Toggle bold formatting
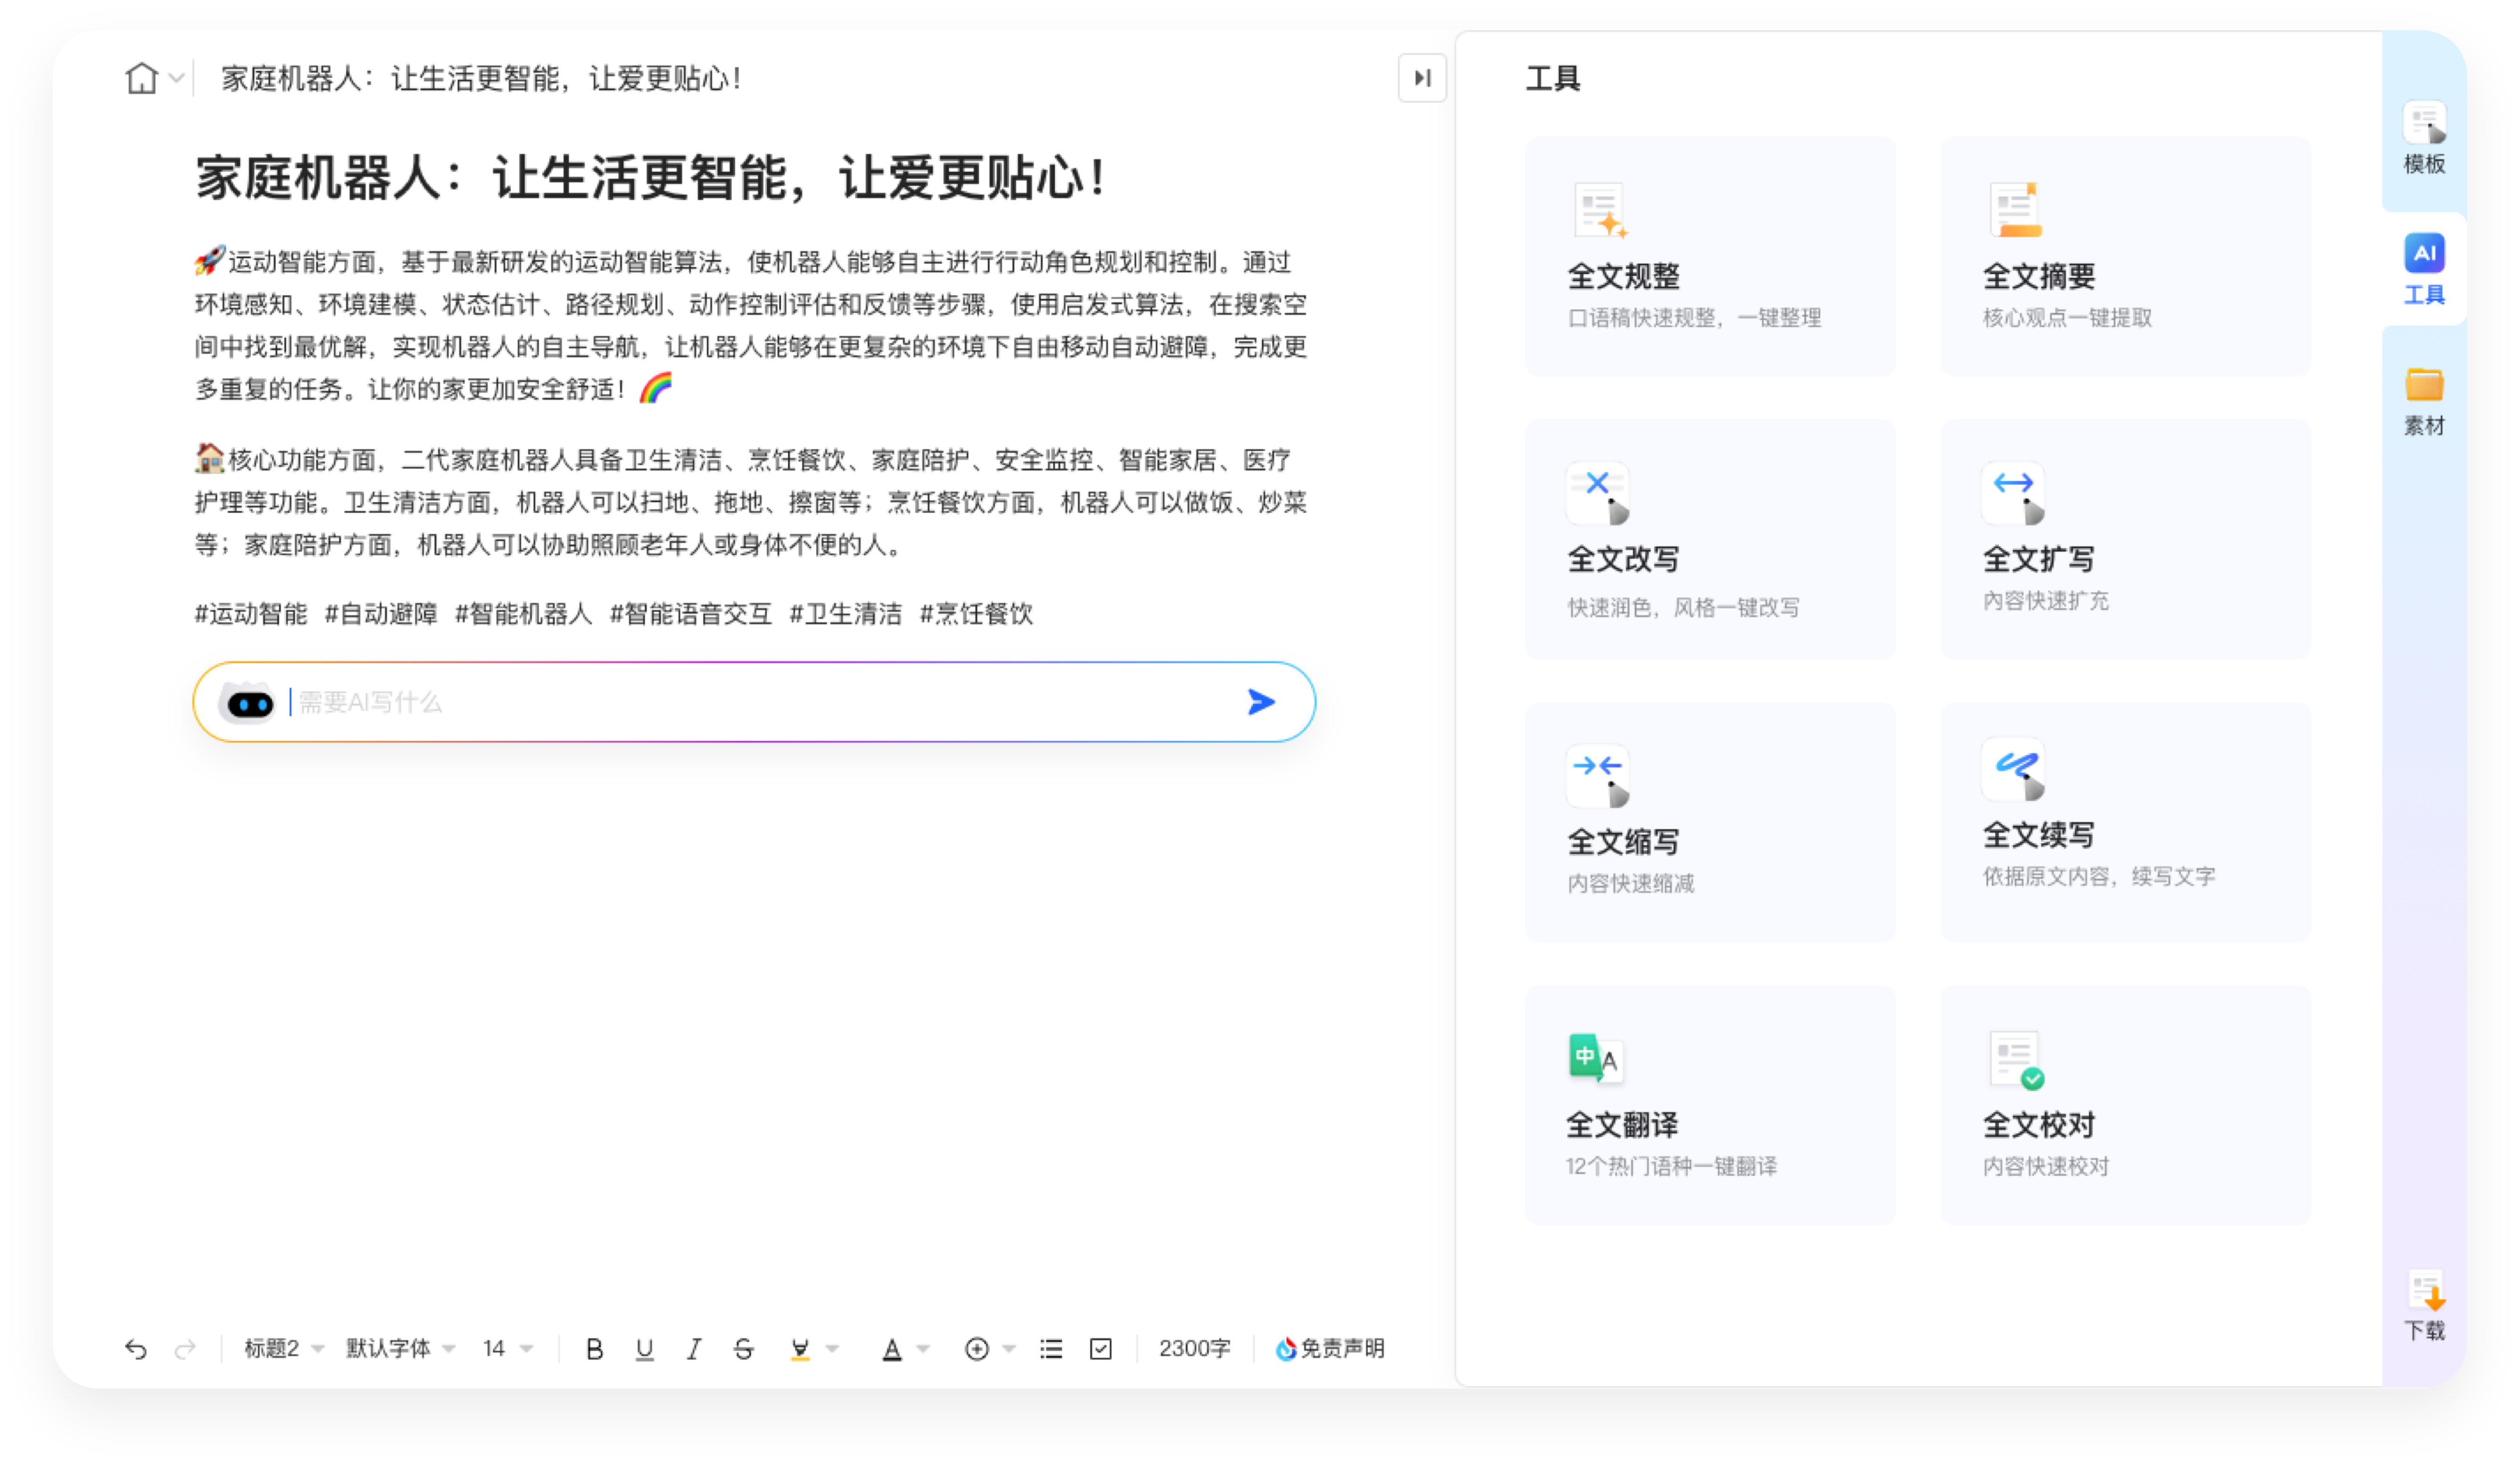 pyautogui.click(x=595, y=1349)
